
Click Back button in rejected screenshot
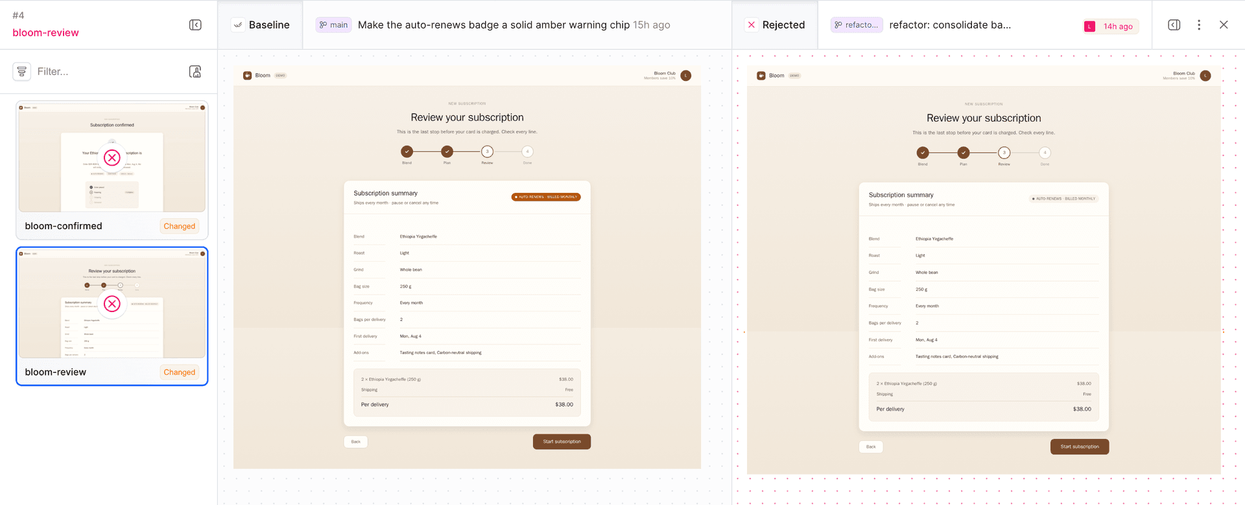[871, 447]
